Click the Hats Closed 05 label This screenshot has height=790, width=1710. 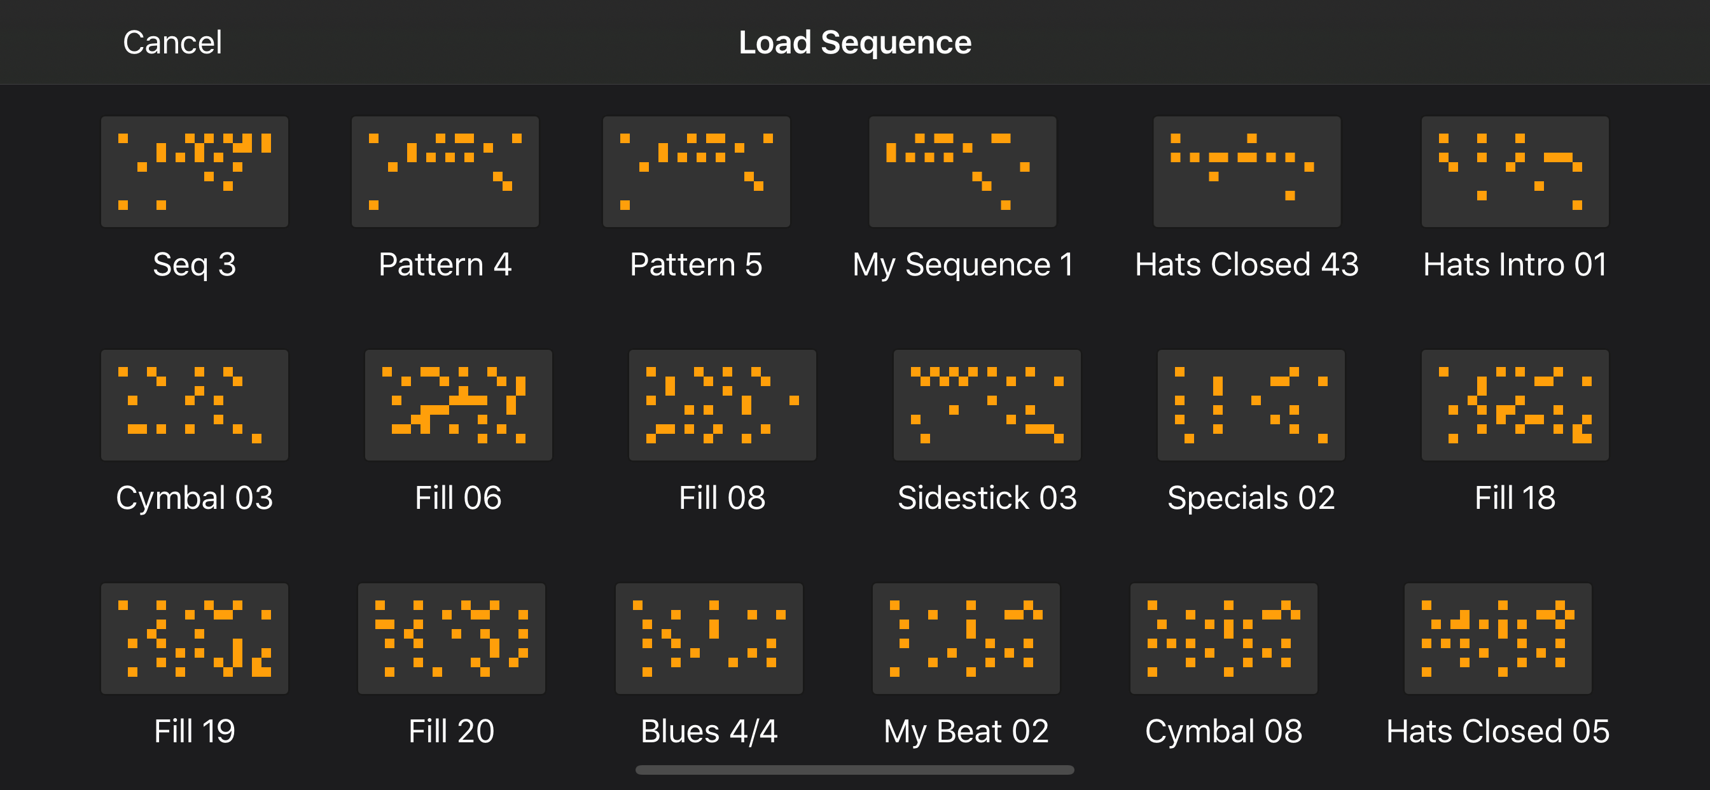pos(1498,731)
